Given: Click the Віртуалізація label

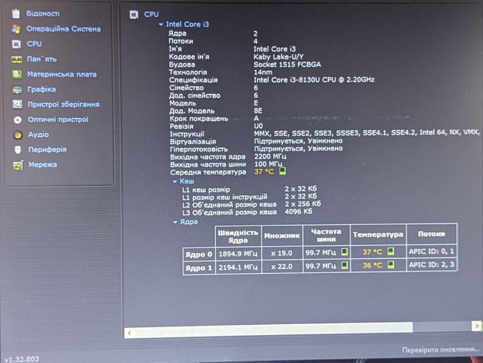Looking at the screenshot, I should (193, 142).
